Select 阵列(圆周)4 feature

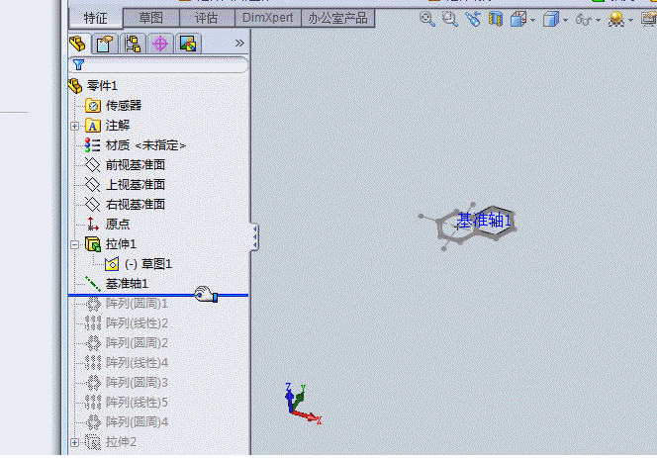[x=137, y=421]
